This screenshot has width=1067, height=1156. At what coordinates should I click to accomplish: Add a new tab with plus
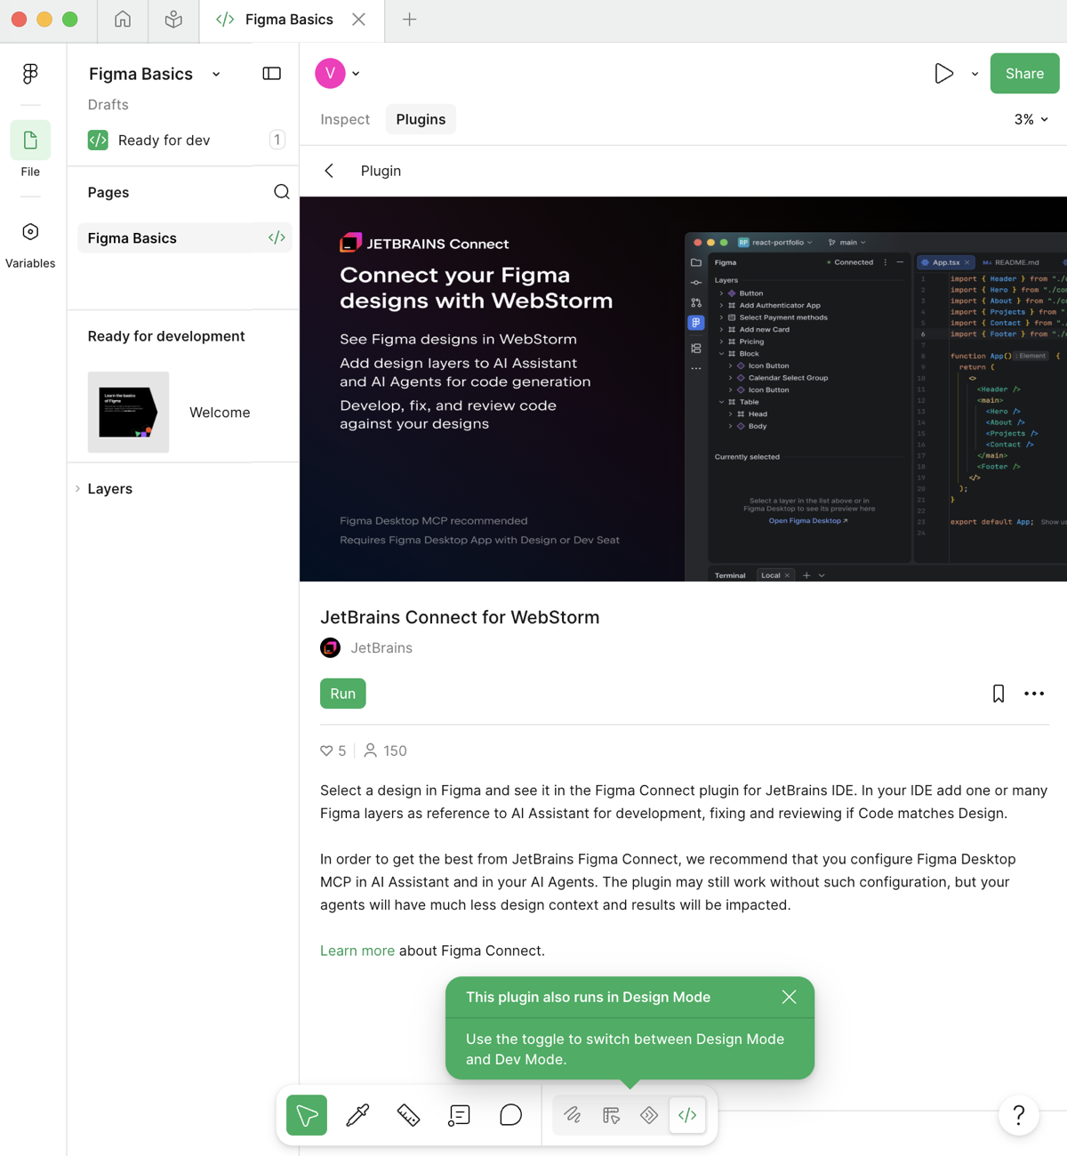point(409,20)
